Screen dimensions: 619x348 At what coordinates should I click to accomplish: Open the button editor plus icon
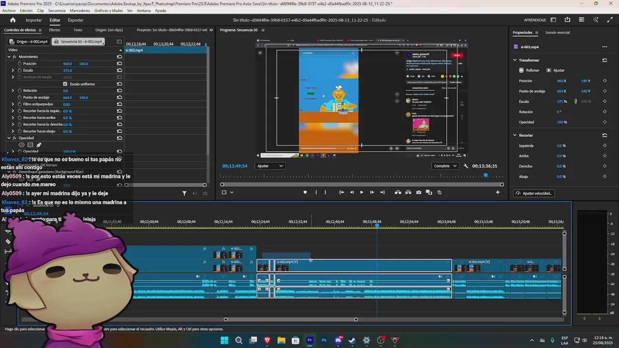coord(498,192)
